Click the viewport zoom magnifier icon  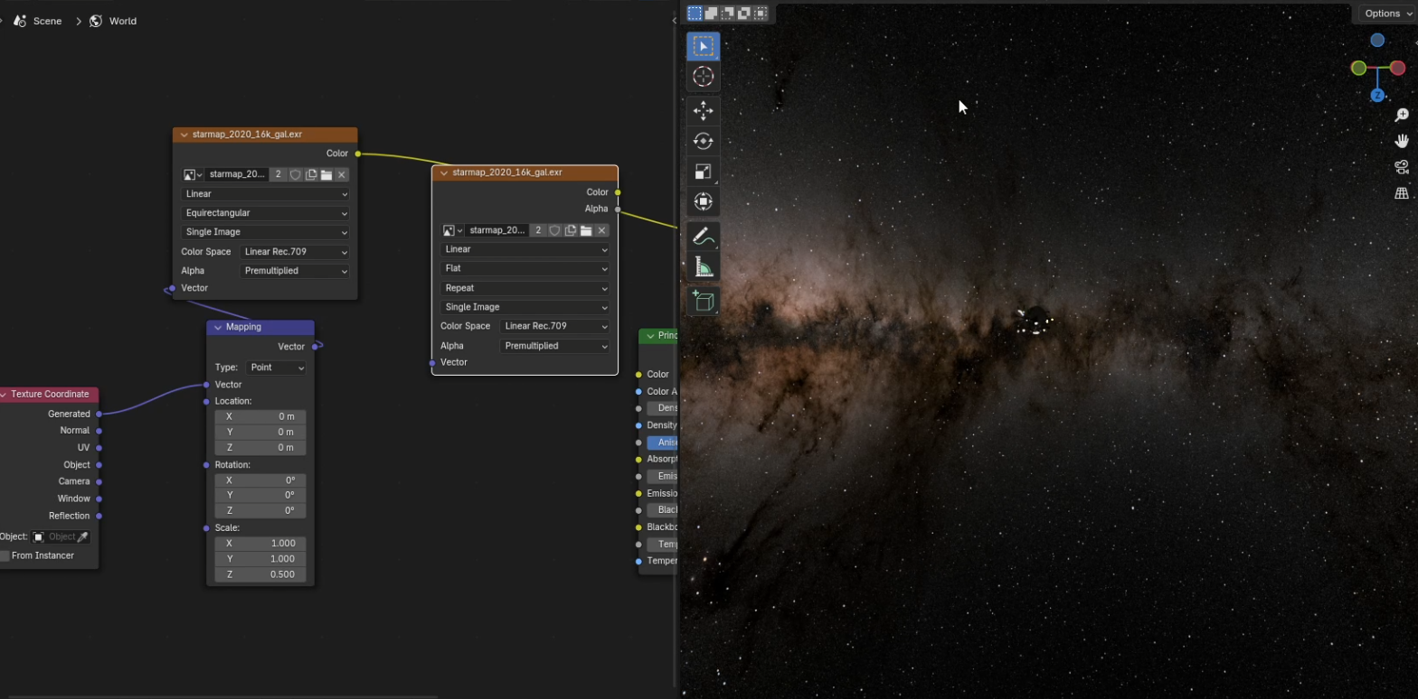click(1402, 115)
